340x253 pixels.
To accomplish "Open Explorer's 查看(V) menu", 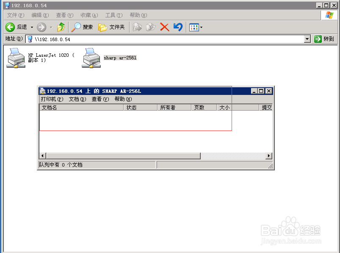I will coord(65,15).
